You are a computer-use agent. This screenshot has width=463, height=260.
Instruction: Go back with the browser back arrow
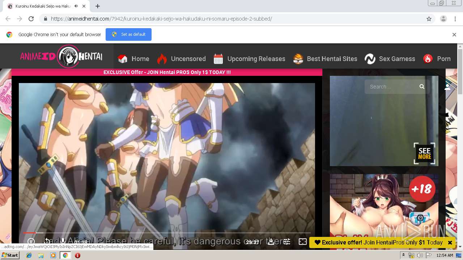pos(8,19)
